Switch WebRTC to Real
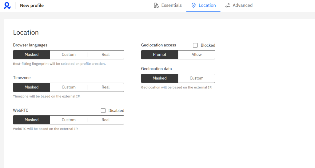 106,120
